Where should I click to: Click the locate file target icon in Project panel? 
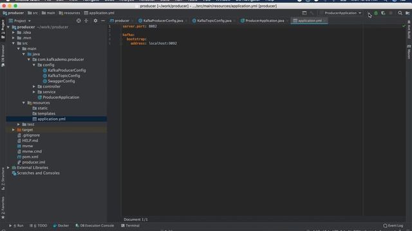point(79,21)
